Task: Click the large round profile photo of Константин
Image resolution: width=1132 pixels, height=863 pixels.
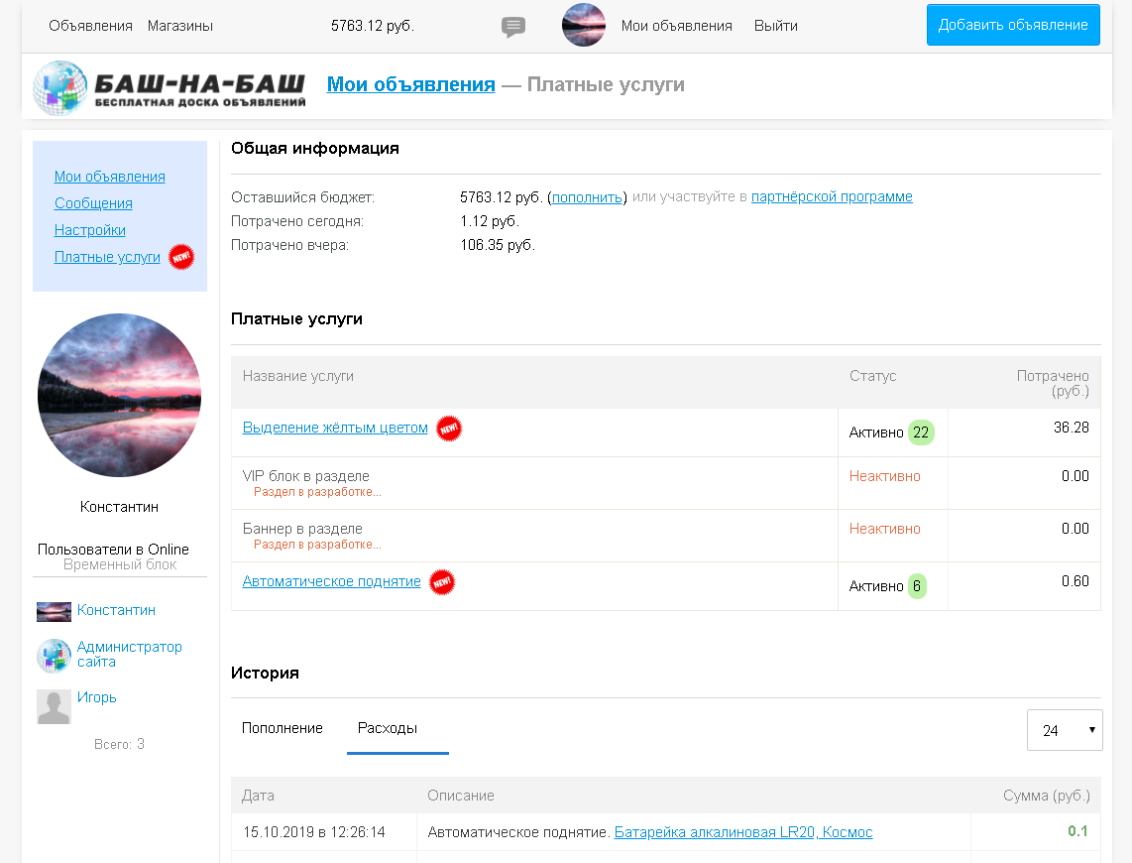Action: click(x=119, y=395)
